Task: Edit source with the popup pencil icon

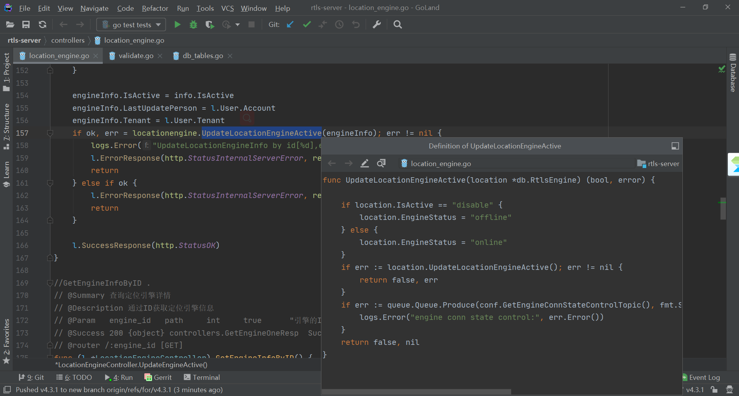Action: pyautogui.click(x=364, y=163)
